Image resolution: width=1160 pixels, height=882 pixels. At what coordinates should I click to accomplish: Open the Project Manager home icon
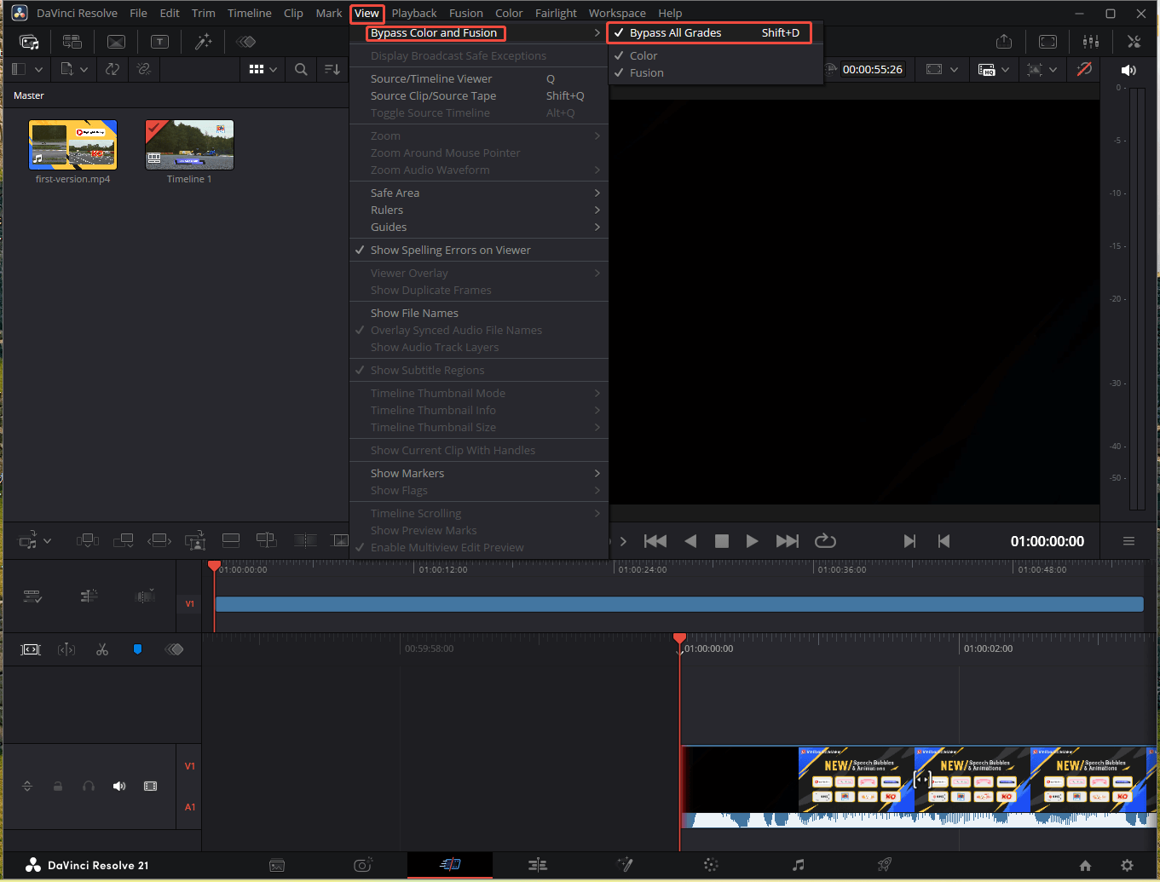tap(1085, 865)
